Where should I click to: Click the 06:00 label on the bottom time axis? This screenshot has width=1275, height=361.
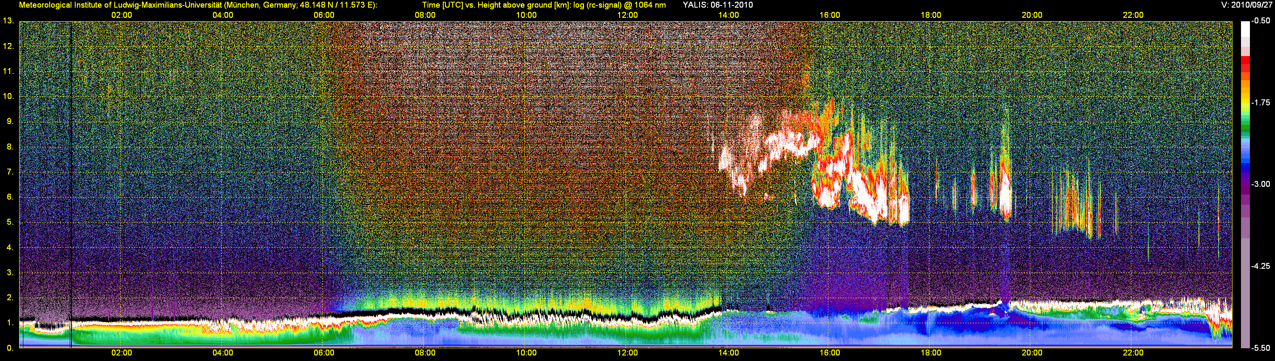point(324,353)
